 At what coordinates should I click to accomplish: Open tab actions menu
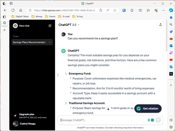(x=4, y=17)
